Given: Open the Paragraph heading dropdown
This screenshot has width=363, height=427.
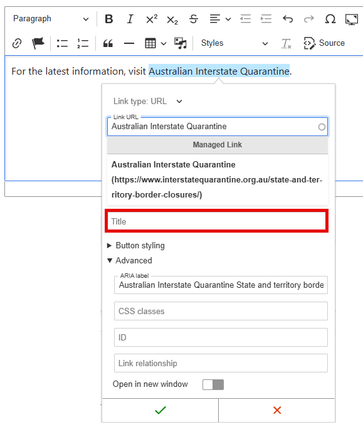Looking at the screenshot, I should pos(51,19).
